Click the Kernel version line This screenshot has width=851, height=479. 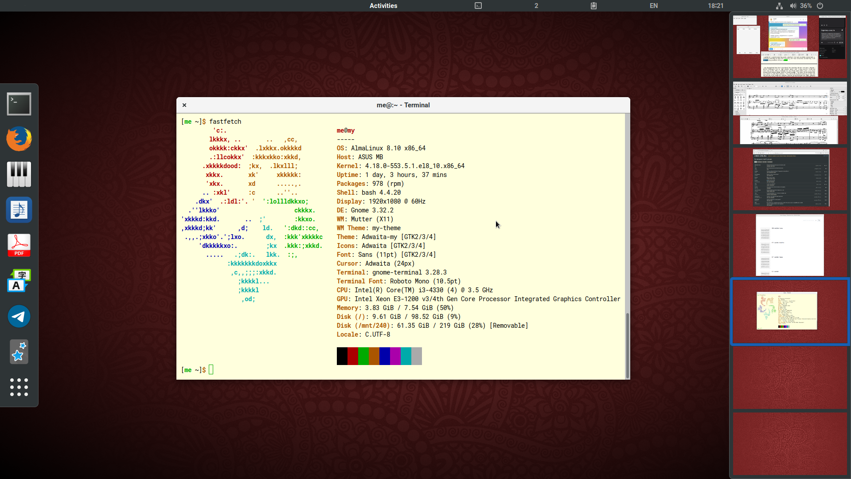click(x=401, y=166)
